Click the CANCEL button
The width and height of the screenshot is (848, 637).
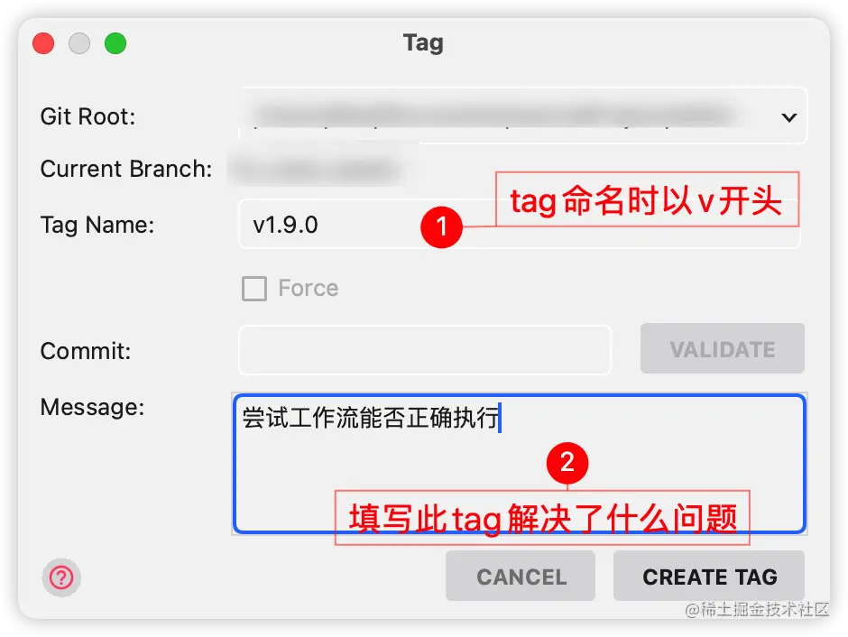[521, 576]
